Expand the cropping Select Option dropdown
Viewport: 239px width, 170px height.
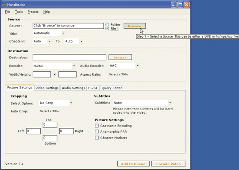coord(56,103)
